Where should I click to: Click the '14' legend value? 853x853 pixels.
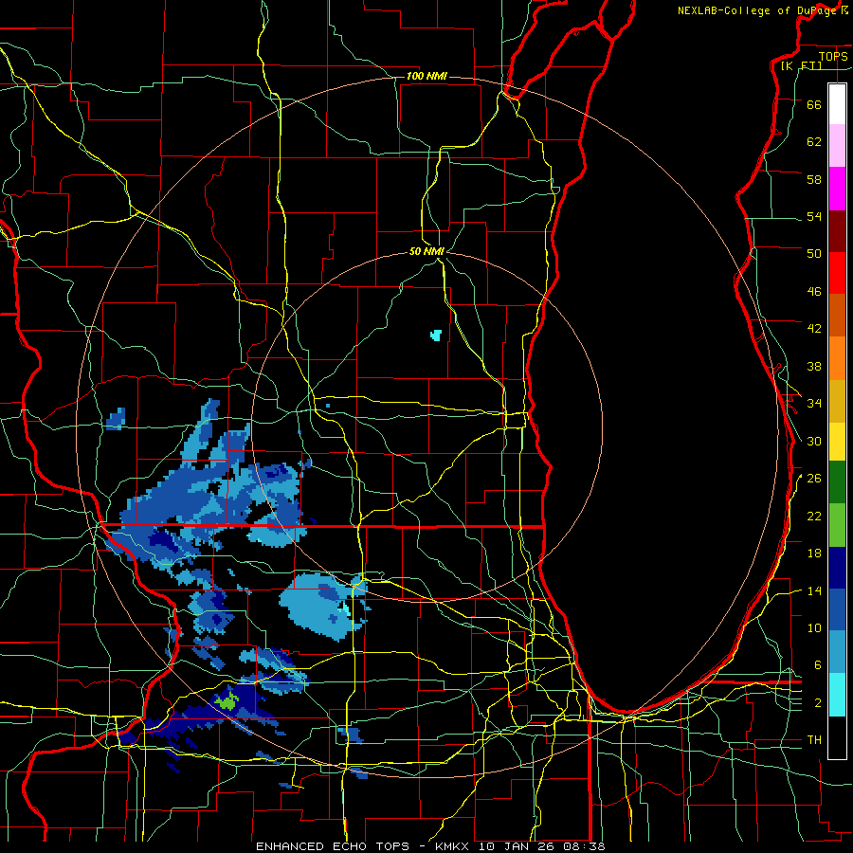click(x=814, y=590)
